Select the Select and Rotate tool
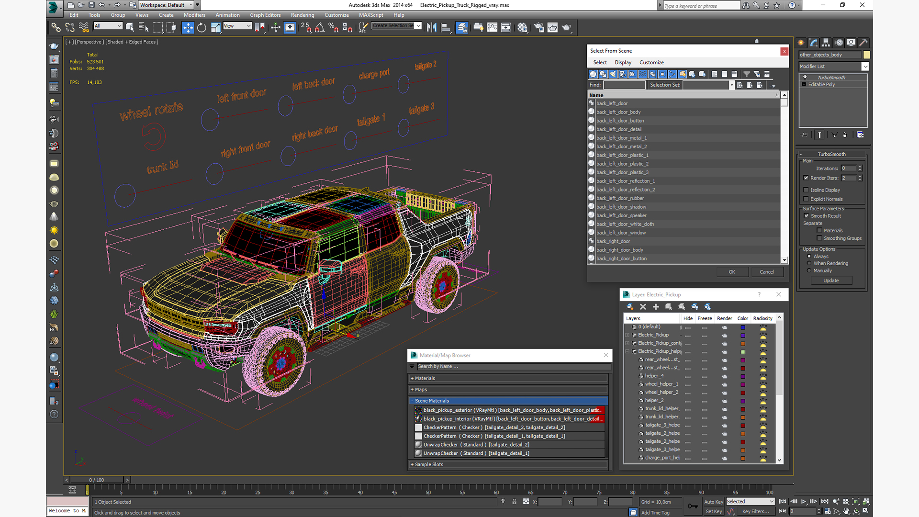The height and width of the screenshot is (517, 919). tap(202, 27)
